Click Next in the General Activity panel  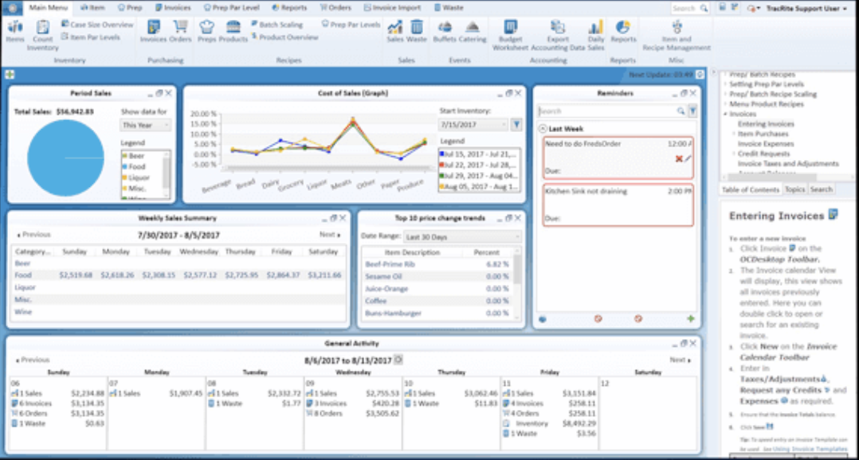point(678,359)
